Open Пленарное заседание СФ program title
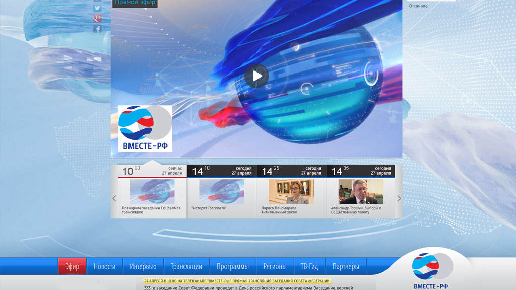Viewport: 516px width, 290px height. [151, 210]
